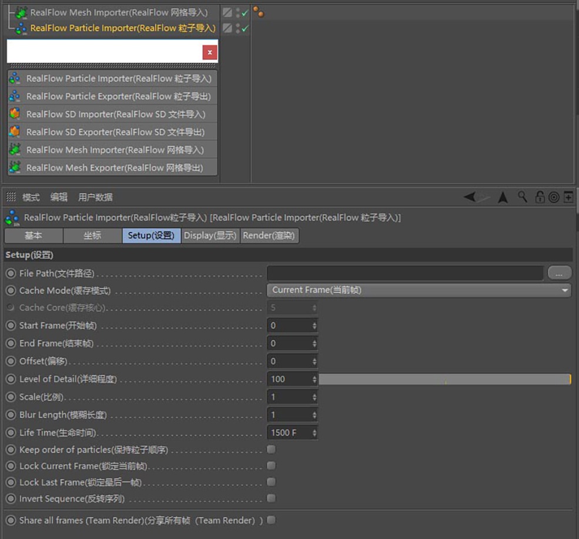The width and height of the screenshot is (579, 539).
Task: Go back with left arrow icon
Action: (x=470, y=197)
